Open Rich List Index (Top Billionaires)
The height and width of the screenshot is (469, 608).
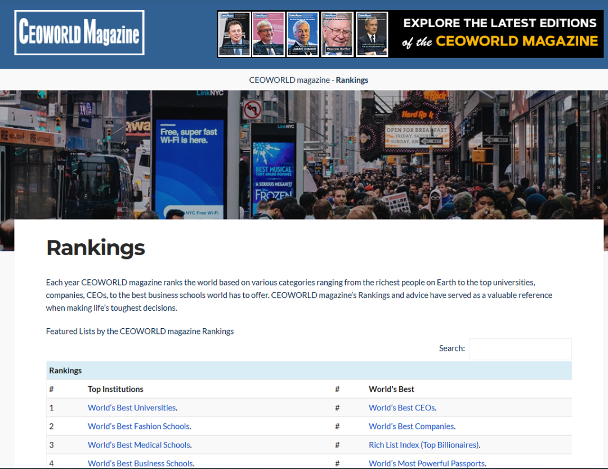click(423, 445)
